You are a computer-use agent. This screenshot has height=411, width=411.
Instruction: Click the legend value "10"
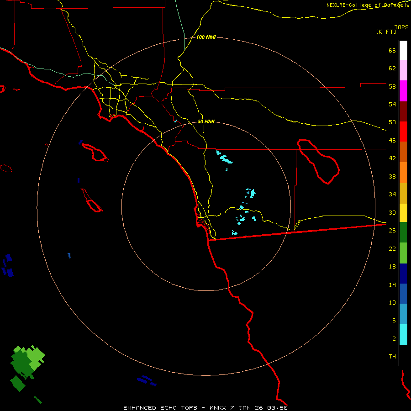[x=392, y=302]
